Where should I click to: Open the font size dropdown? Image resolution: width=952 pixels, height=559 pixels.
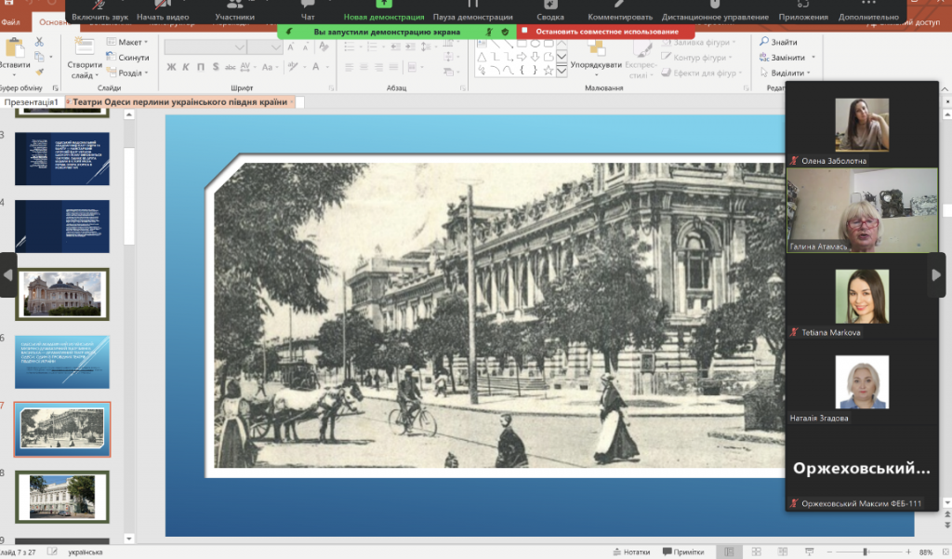pos(276,47)
